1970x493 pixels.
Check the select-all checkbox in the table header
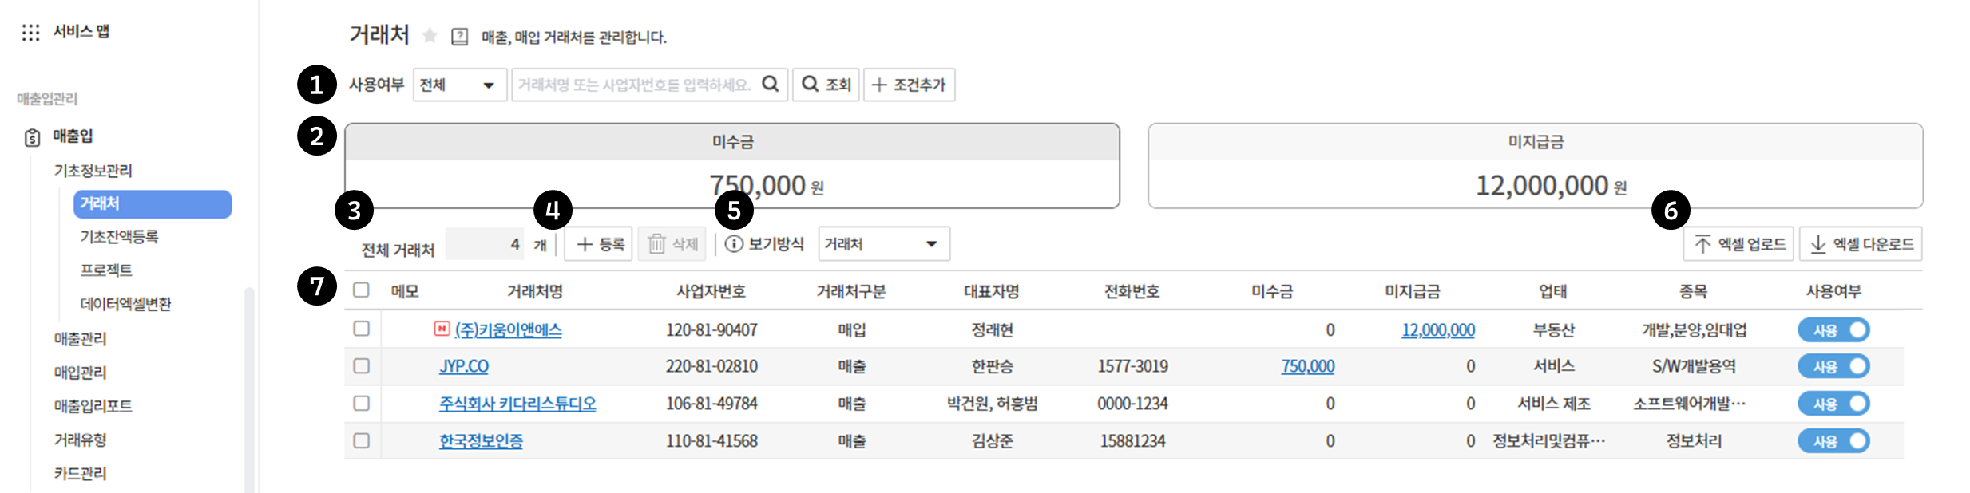tap(362, 290)
